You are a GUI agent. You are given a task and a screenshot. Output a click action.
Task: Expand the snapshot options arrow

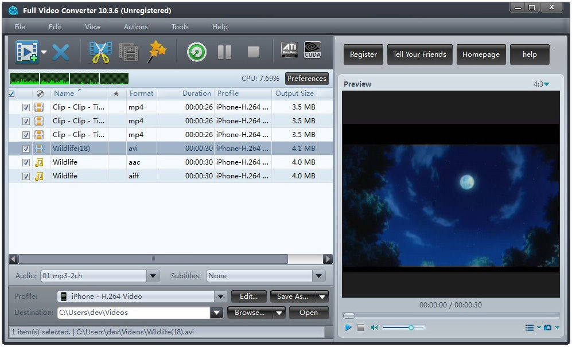point(557,327)
